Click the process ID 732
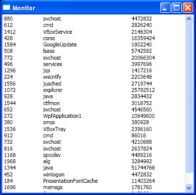Image resolution: width=196 pixels, height=195 pixels. coord(8,142)
